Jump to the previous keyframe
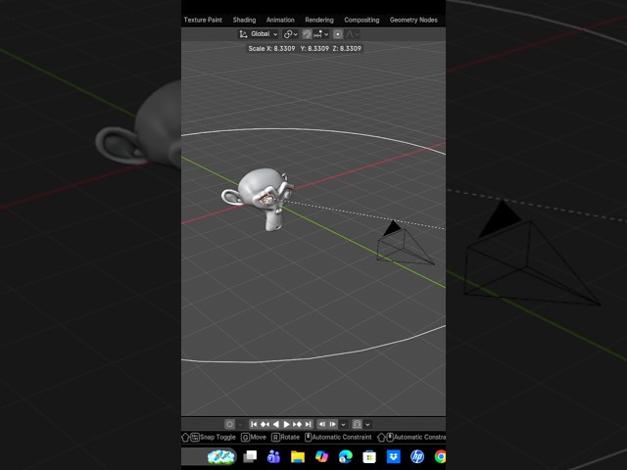 tap(265, 424)
